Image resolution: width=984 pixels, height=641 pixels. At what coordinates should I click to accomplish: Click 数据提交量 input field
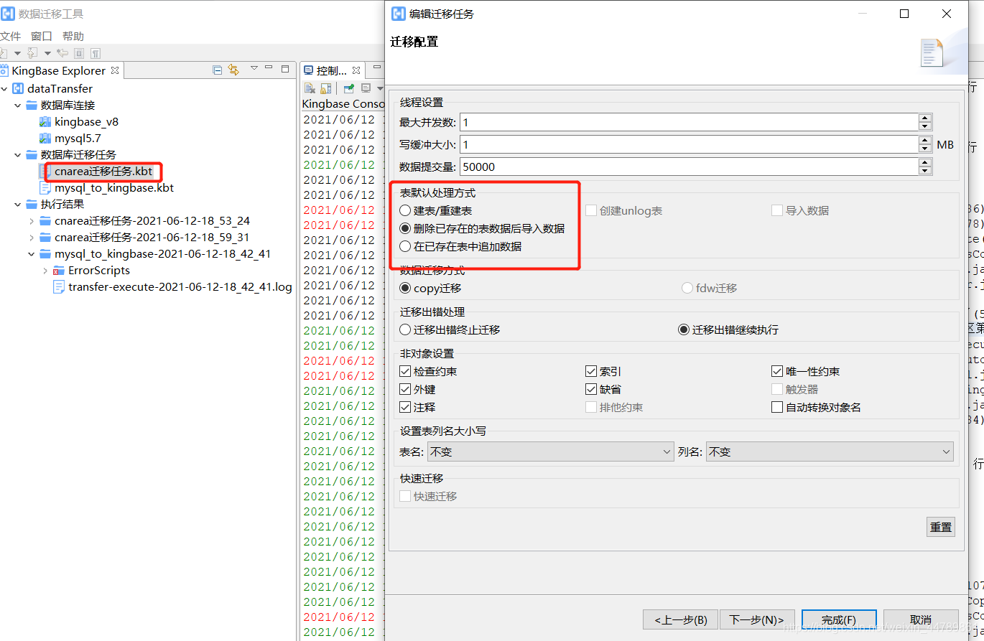click(689, 167)
